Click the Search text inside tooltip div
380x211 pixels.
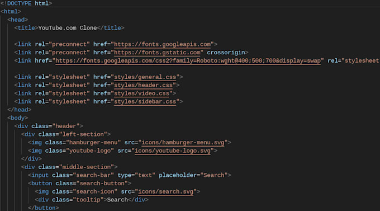coord(117,200)
